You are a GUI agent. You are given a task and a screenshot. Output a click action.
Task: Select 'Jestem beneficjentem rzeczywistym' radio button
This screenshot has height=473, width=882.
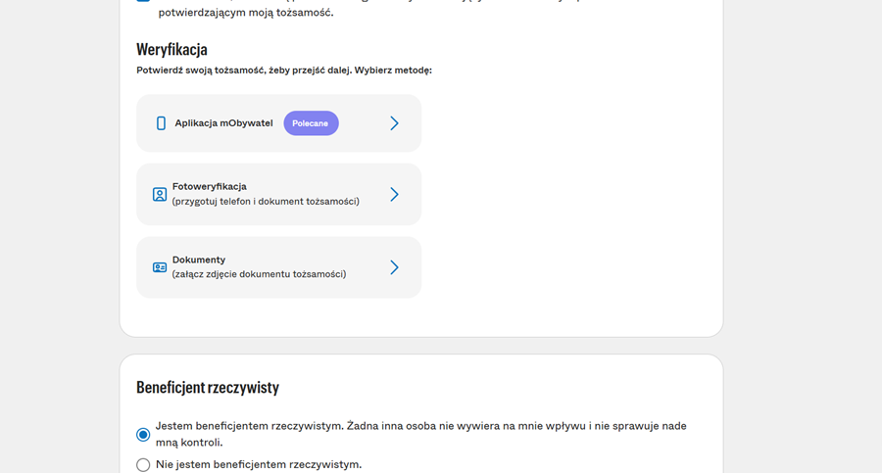tap(143, 434)
